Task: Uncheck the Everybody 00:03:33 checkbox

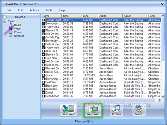Action: click(43, 23)
